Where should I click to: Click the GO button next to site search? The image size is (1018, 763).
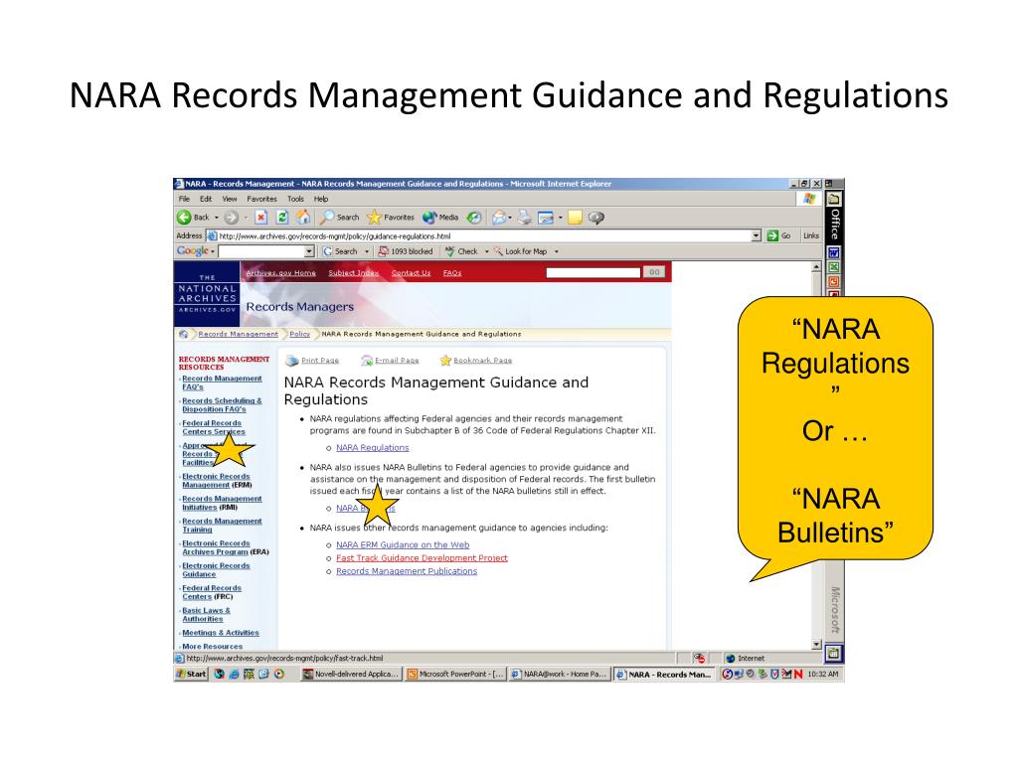pyautogui.click(x=654, y=272)
